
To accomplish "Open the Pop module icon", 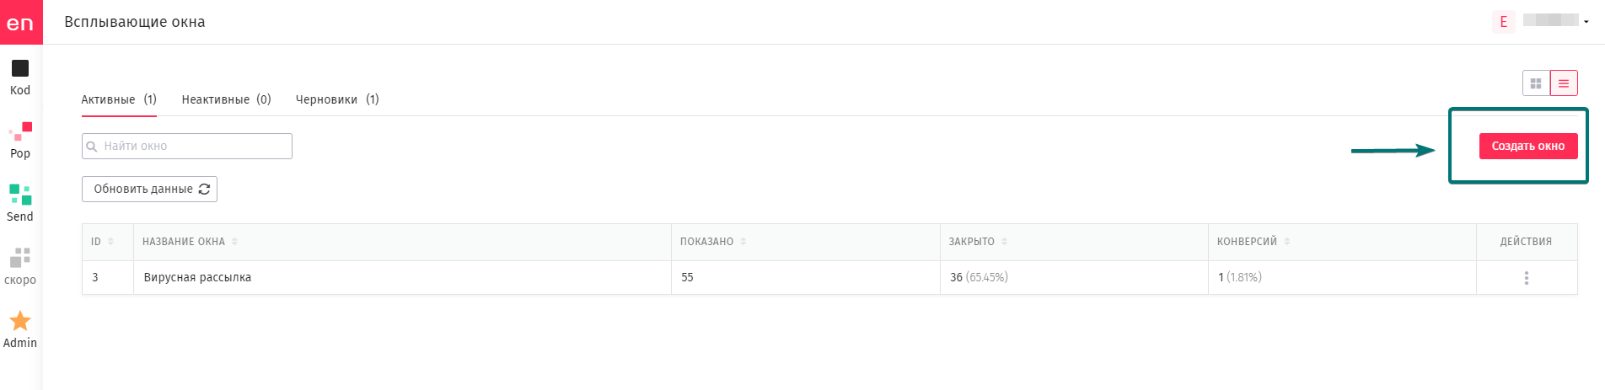I will point(20,131).
